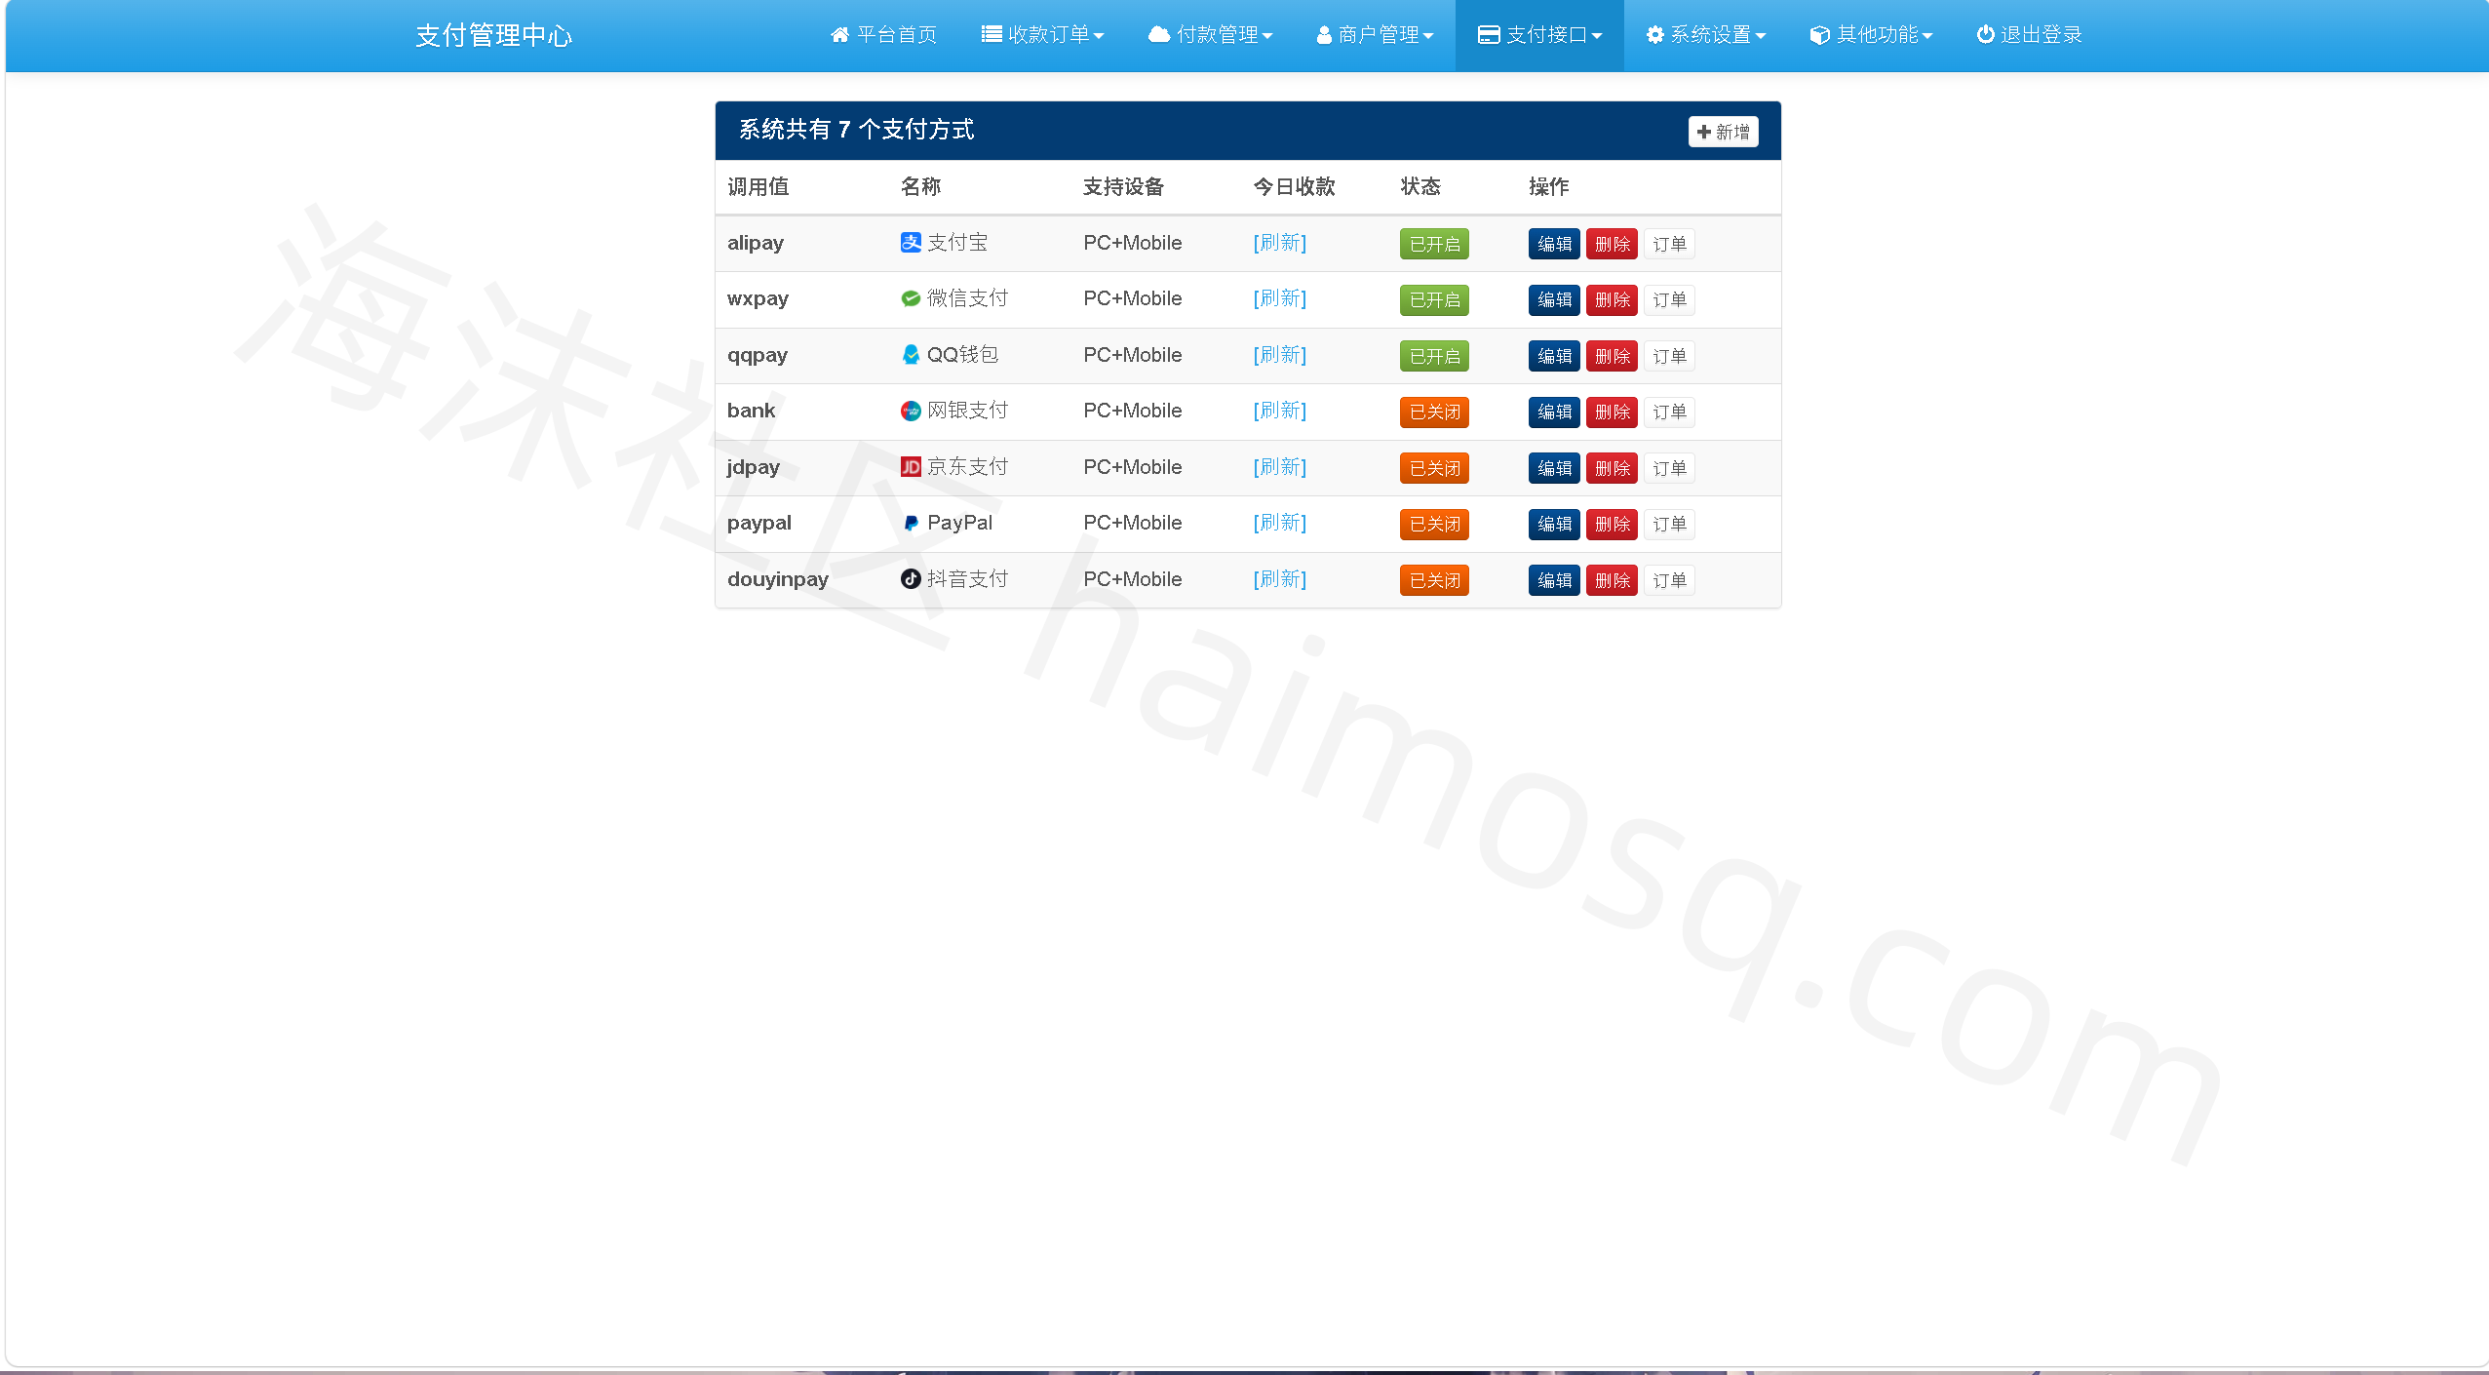Click the JD pay logo icon
Screen dimensions: 2489x1375
[x=911, y=467]
